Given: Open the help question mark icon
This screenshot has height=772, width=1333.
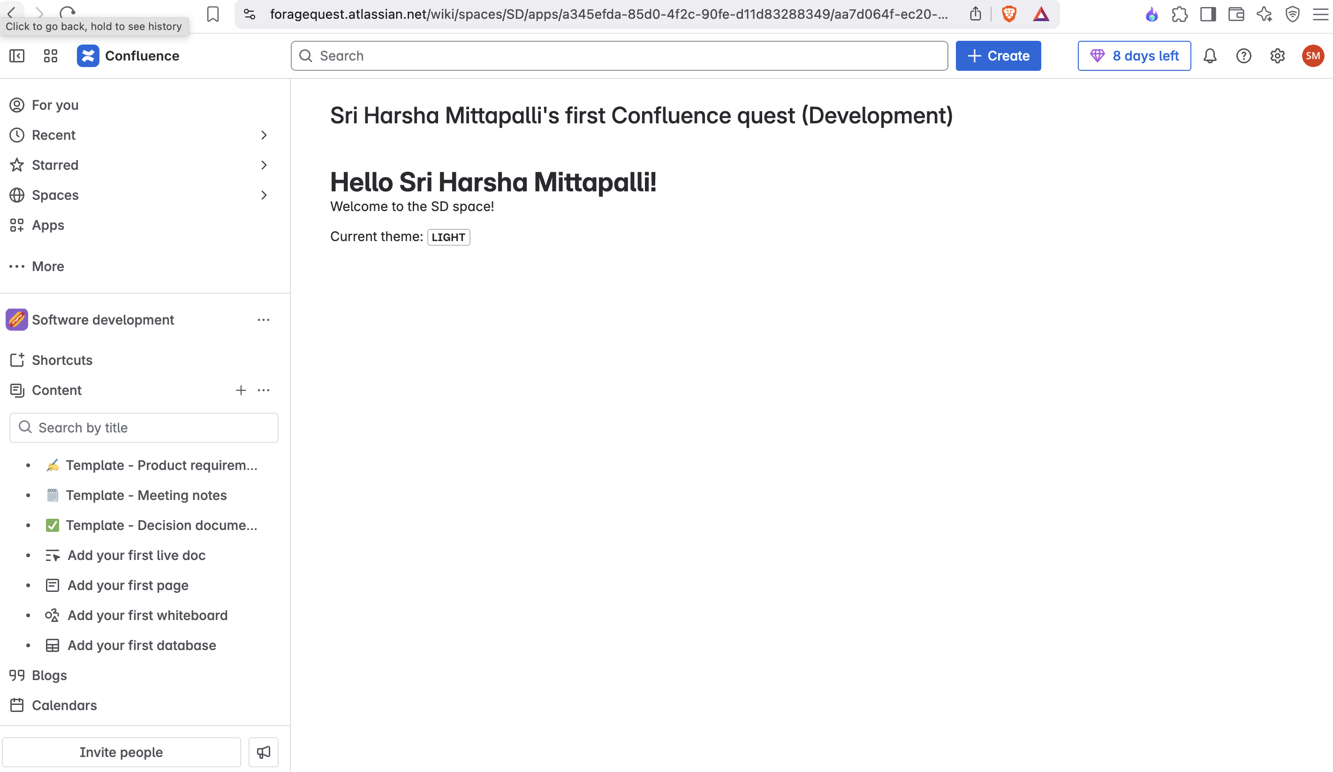Looking at the screenshot, I should [x=1243, y=56].
